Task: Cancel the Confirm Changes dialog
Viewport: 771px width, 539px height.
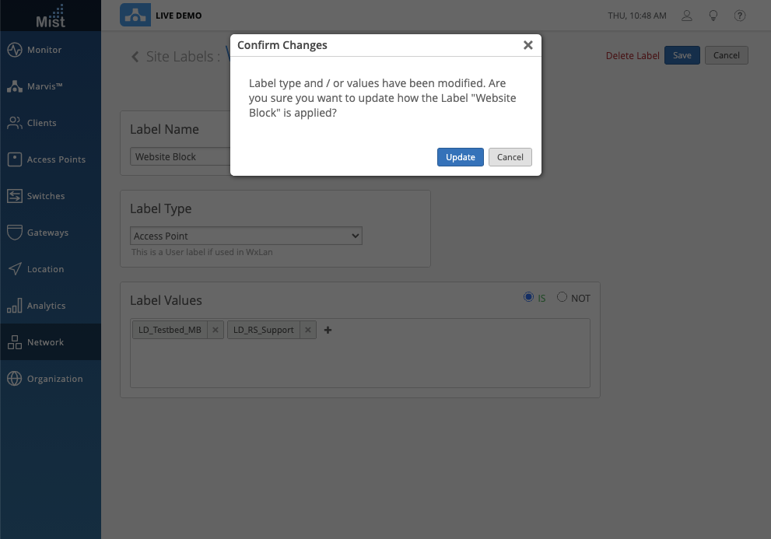Action: point(510,157)
